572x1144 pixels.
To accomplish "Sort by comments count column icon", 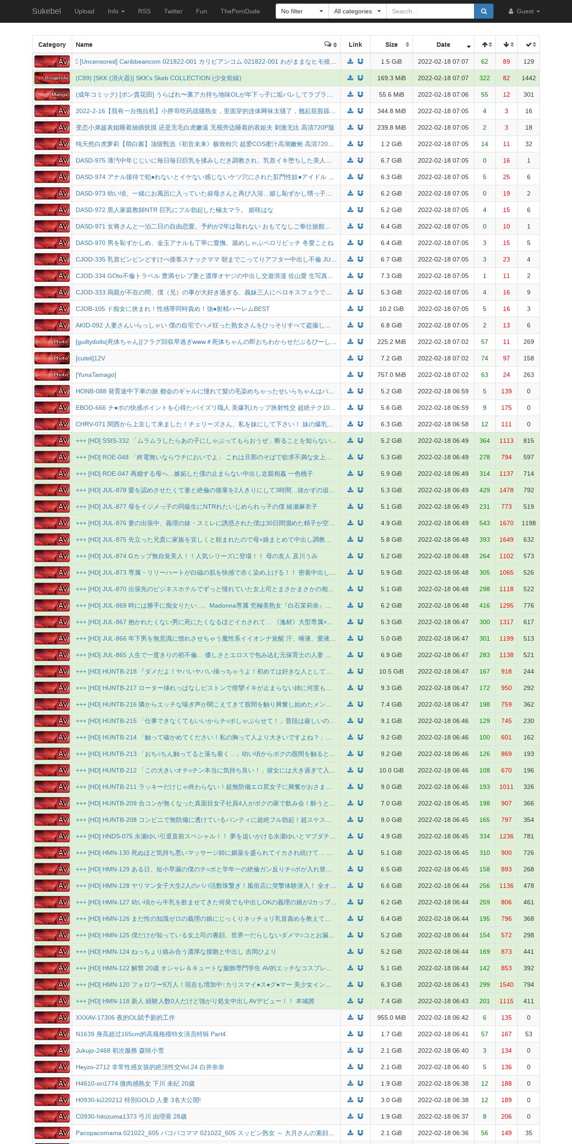I will tap(331, 45).
